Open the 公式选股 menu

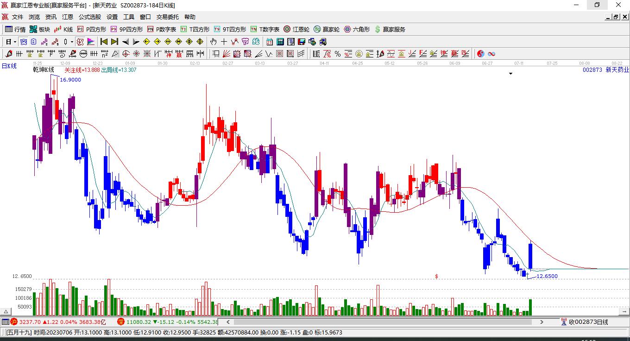tap(90, 17)
